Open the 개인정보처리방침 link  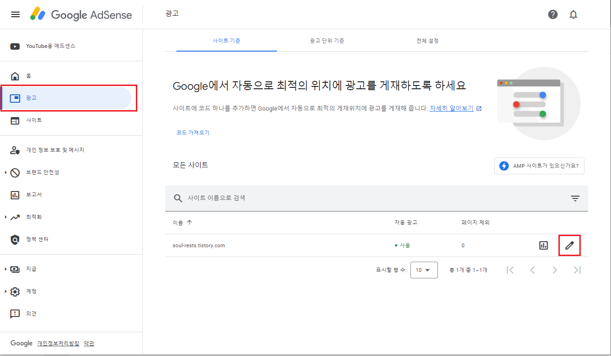[58, 343]
